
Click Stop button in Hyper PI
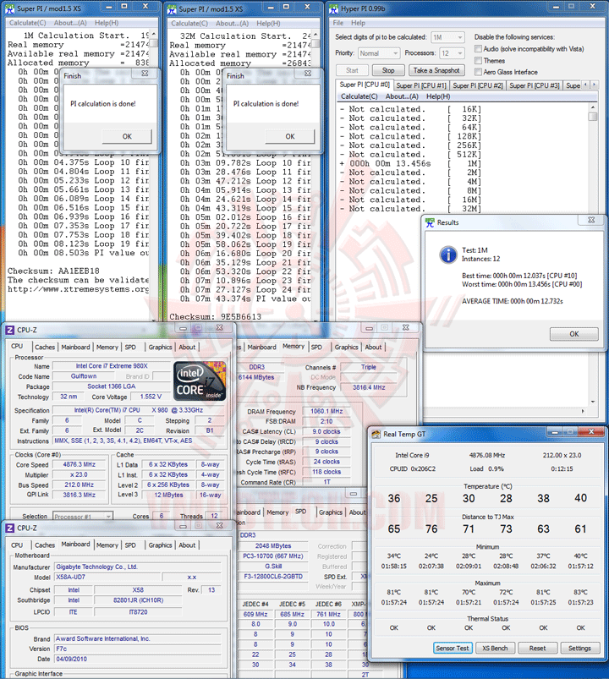pyautogui.click(x=388, y=70)
